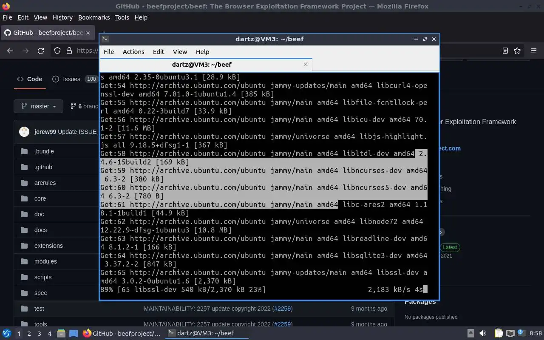The image size is (544, 340).
Task: Click the scripts folder icon
Action: 24,277
